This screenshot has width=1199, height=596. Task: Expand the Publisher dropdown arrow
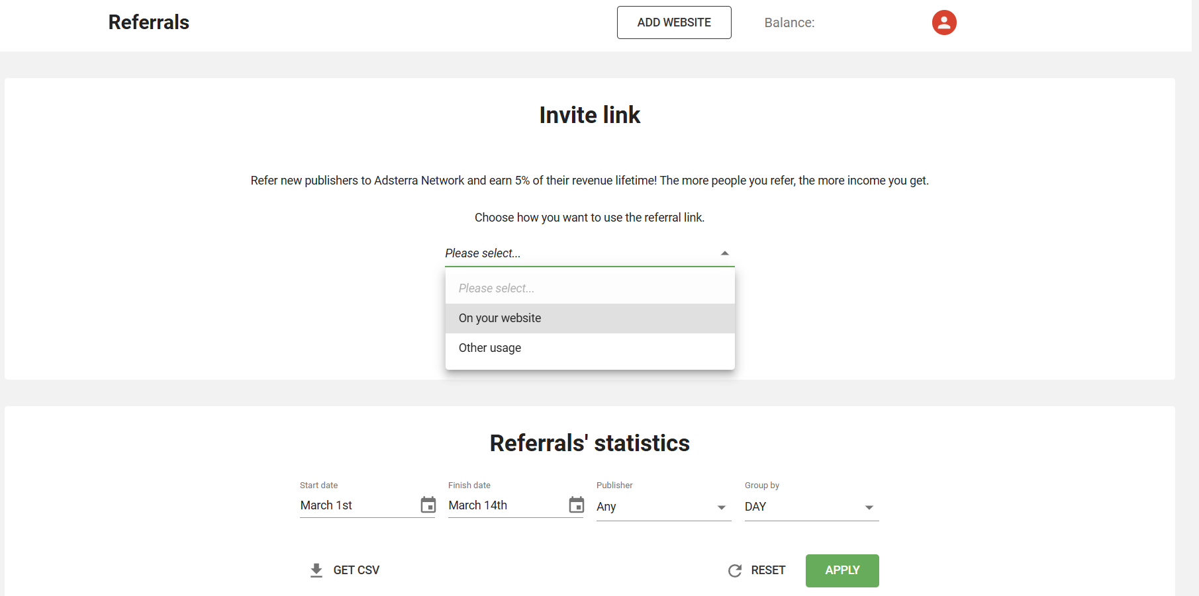click(x=722, y=507)
